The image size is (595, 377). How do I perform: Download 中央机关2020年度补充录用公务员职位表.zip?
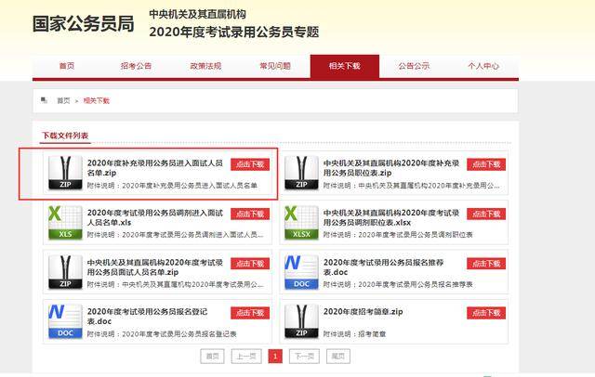(x=486, y=164)
